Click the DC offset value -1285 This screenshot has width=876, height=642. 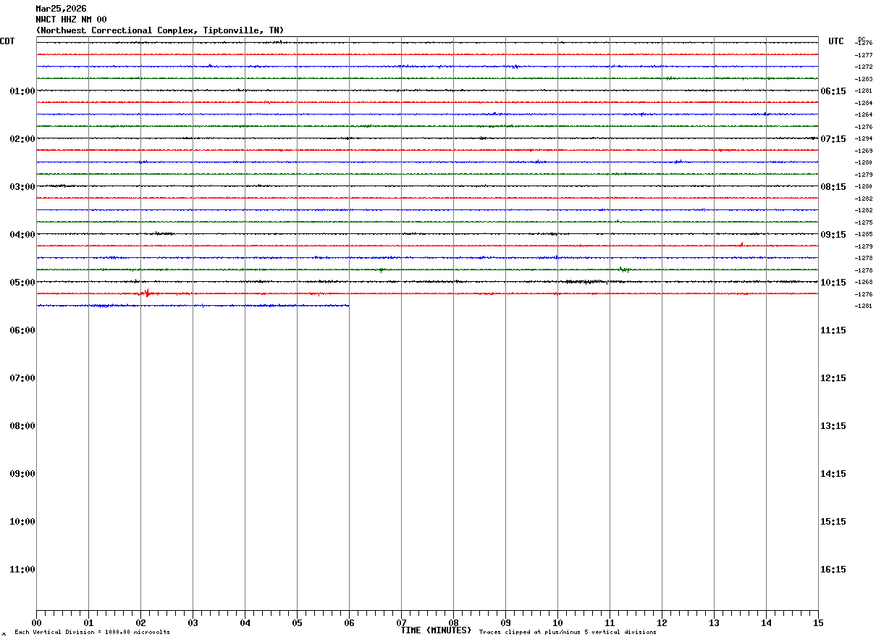click(x=864, y=234)
